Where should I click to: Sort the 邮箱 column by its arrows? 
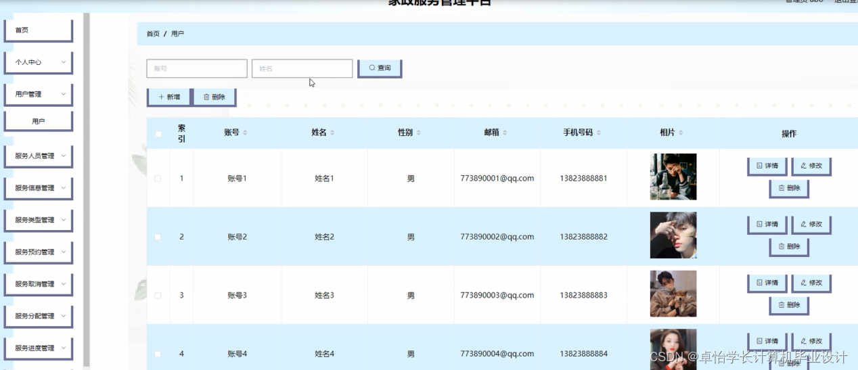pos(505,133)
